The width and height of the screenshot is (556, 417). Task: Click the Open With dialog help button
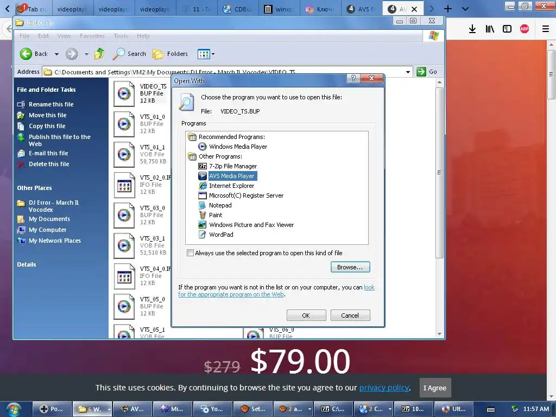(x=353, y=78)
